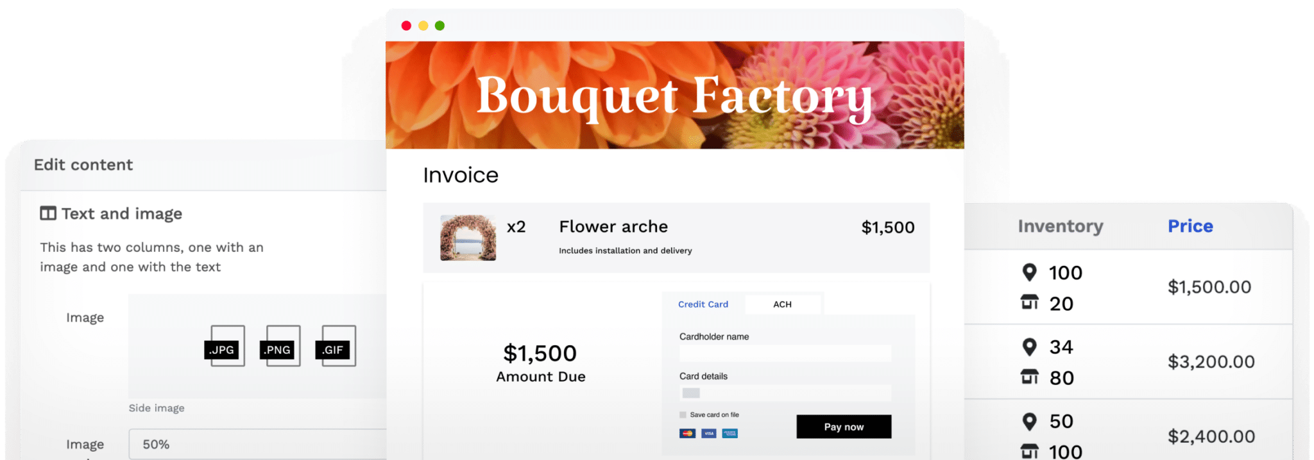Click the Card details input field
Viewport: 1314px width, 460px height.
pos(785,392)
